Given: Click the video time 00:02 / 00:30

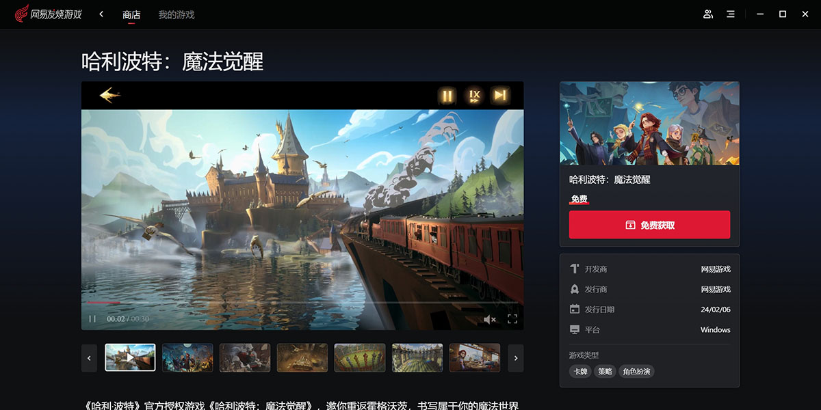Looking at the screenshot, I should [128, 319].
